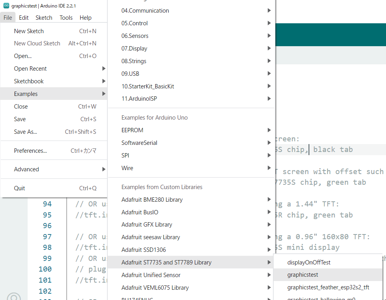Expand SPI examples
The height and width of the screenshot is (300, 386).
pos(191,156)
